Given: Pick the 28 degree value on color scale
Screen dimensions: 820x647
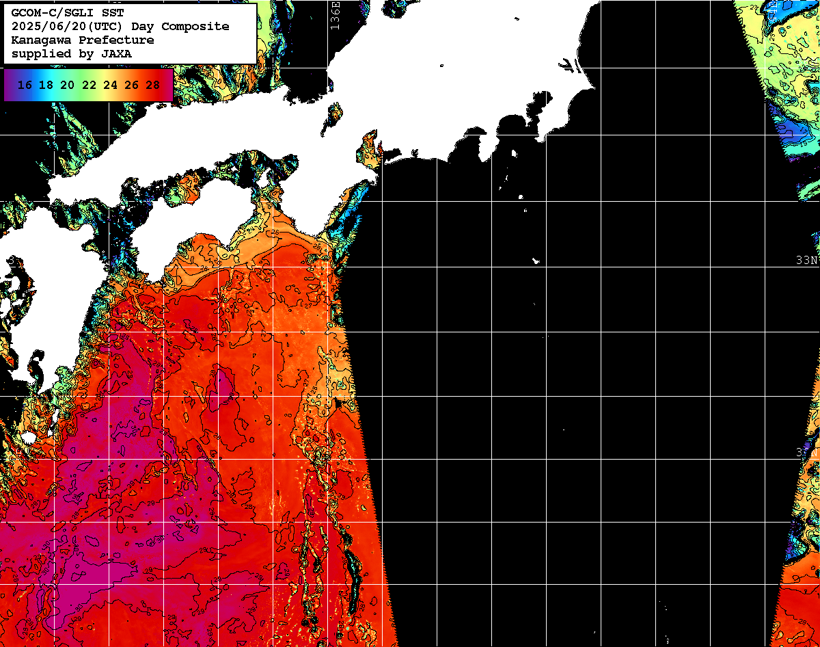Looking at the screenshot, I should pos(153,85).
